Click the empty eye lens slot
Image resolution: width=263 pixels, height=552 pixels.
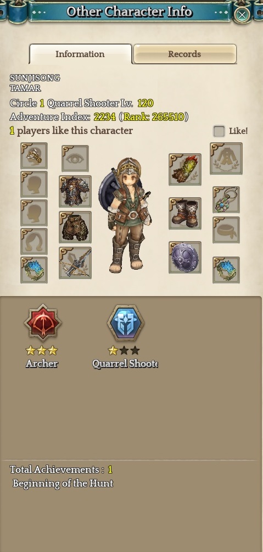(x=75, y=158)
